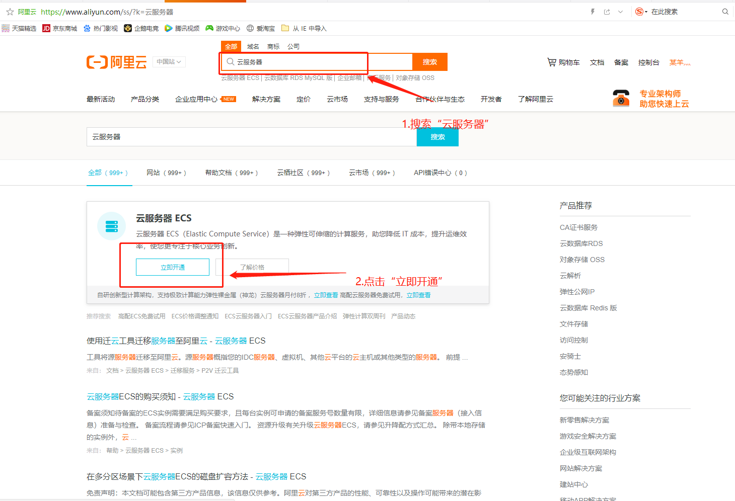Open the 云市场 nav menu
Screen dimensions: 735x501
coord(337,99)
